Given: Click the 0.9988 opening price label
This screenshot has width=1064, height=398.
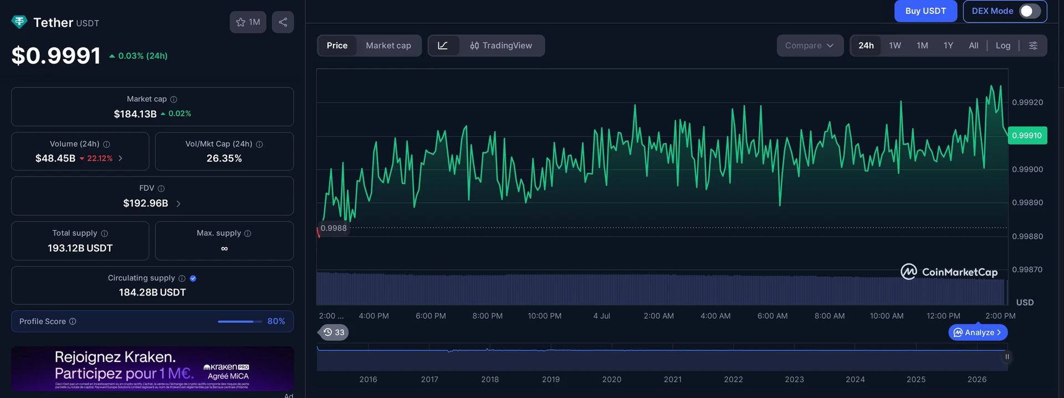Looking at the screenshot, I should 334,228.
